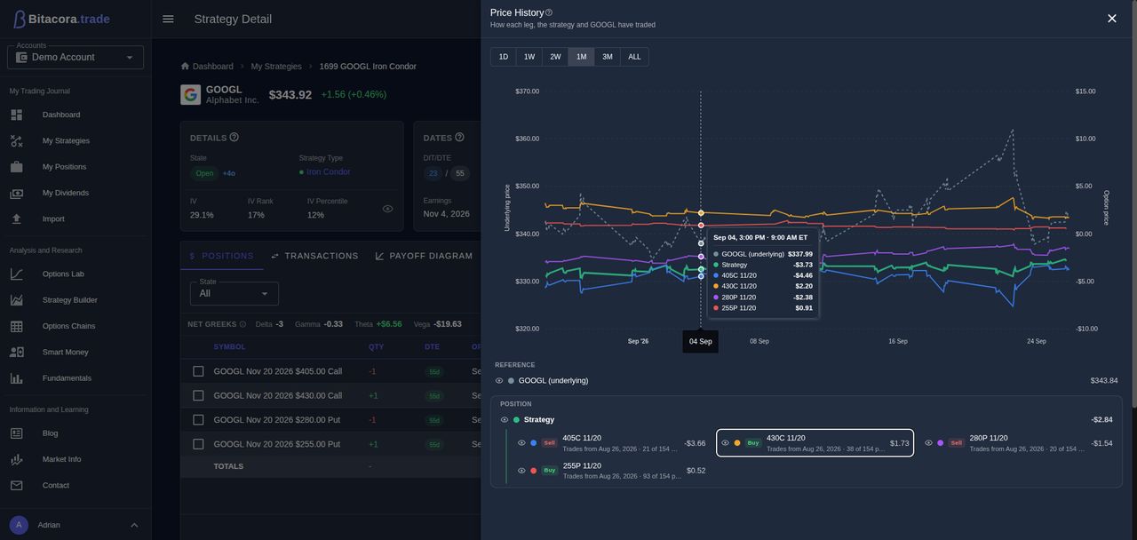1137x540 pixels.
Task: Select the 2W time range
Action: (555, 57)
